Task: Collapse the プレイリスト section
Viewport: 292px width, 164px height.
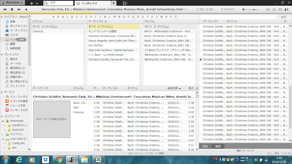Action: tap(2, 55)
